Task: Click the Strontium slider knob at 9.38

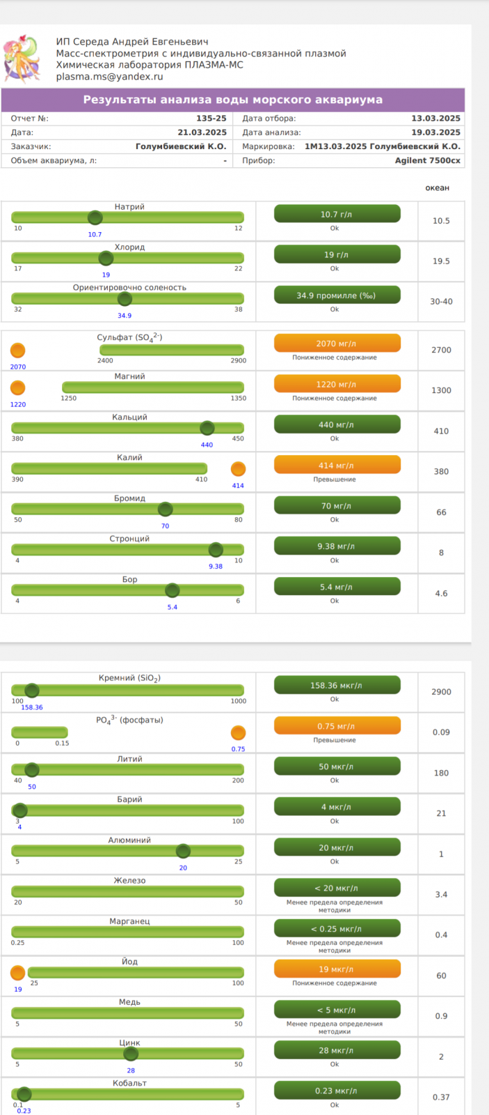Action: 216,550
